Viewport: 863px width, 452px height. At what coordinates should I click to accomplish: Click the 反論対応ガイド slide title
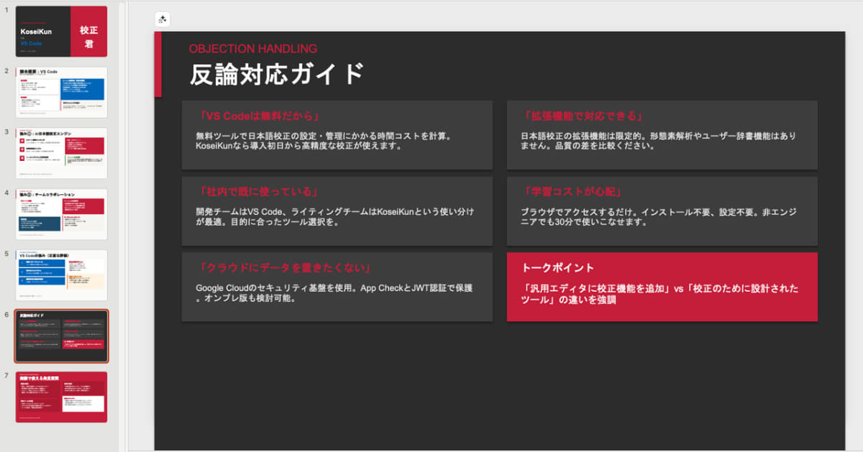click(275, 72)
